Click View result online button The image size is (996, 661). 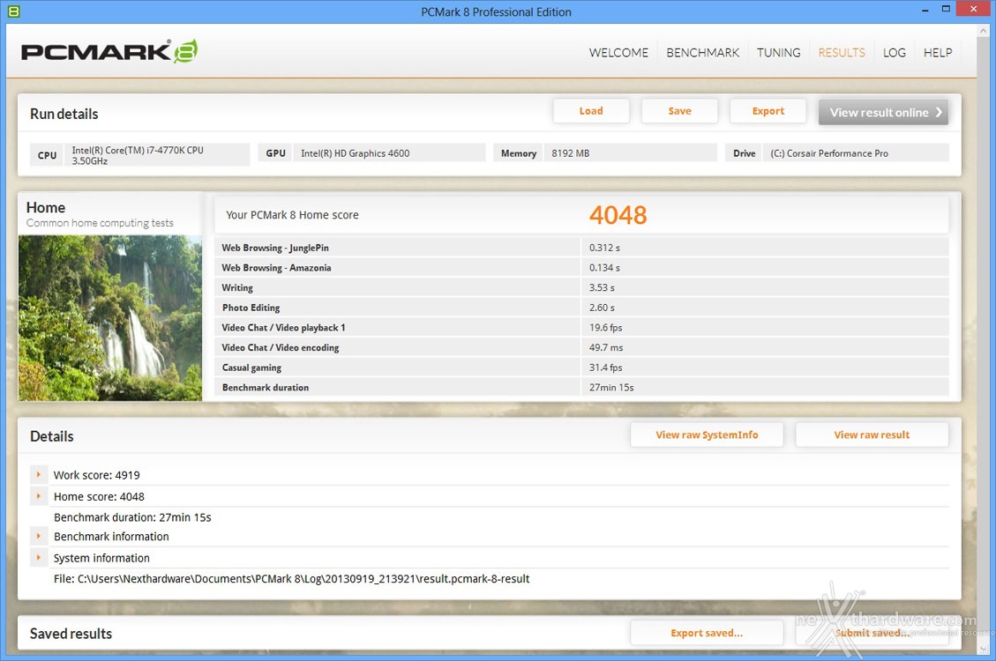click(x=884, y=112)
